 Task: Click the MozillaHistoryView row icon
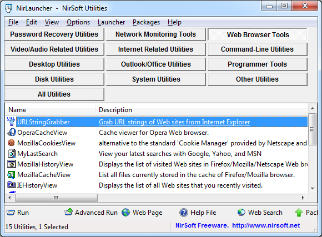pyautogui.click(x=12, y=164)
